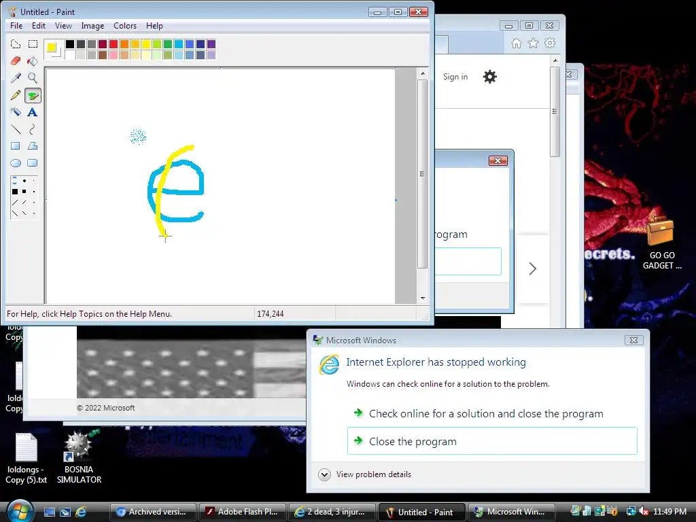Close the small red-X dialog behind Paint

point(498,160)
